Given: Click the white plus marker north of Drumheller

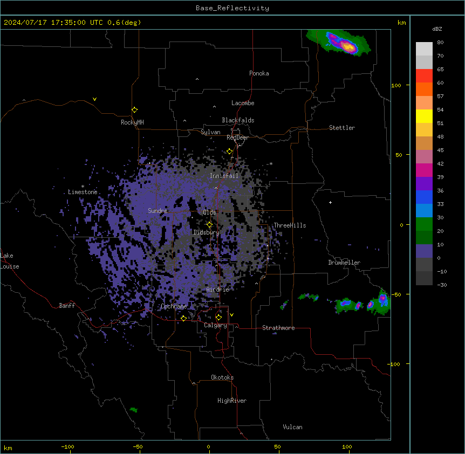Looking at the screenshot, I should pyautogui.click(x=330, y=202).
